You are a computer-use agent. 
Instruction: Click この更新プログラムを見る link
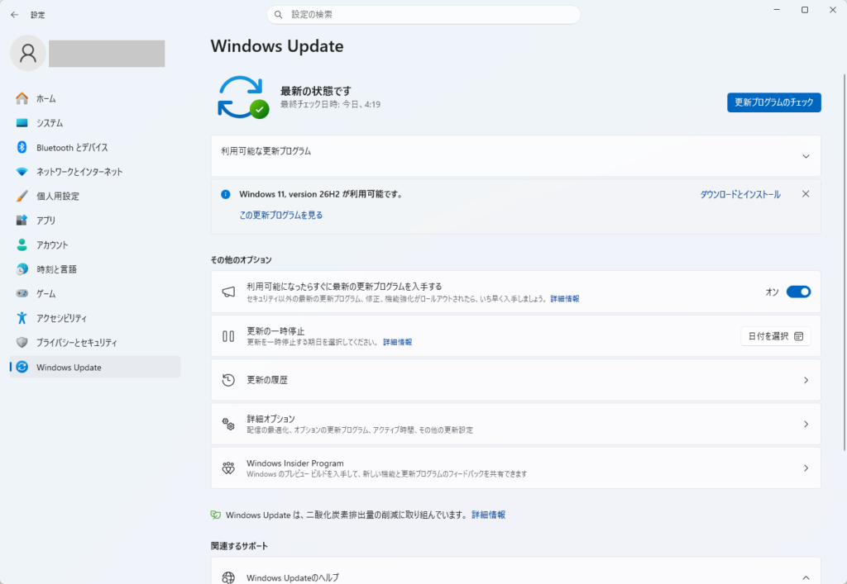pos(281,215)
